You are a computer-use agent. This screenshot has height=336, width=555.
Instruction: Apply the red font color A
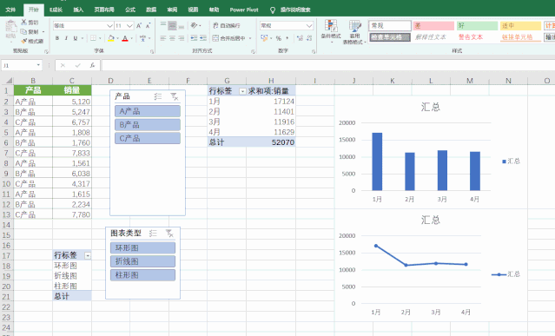(x=125, y=38)
